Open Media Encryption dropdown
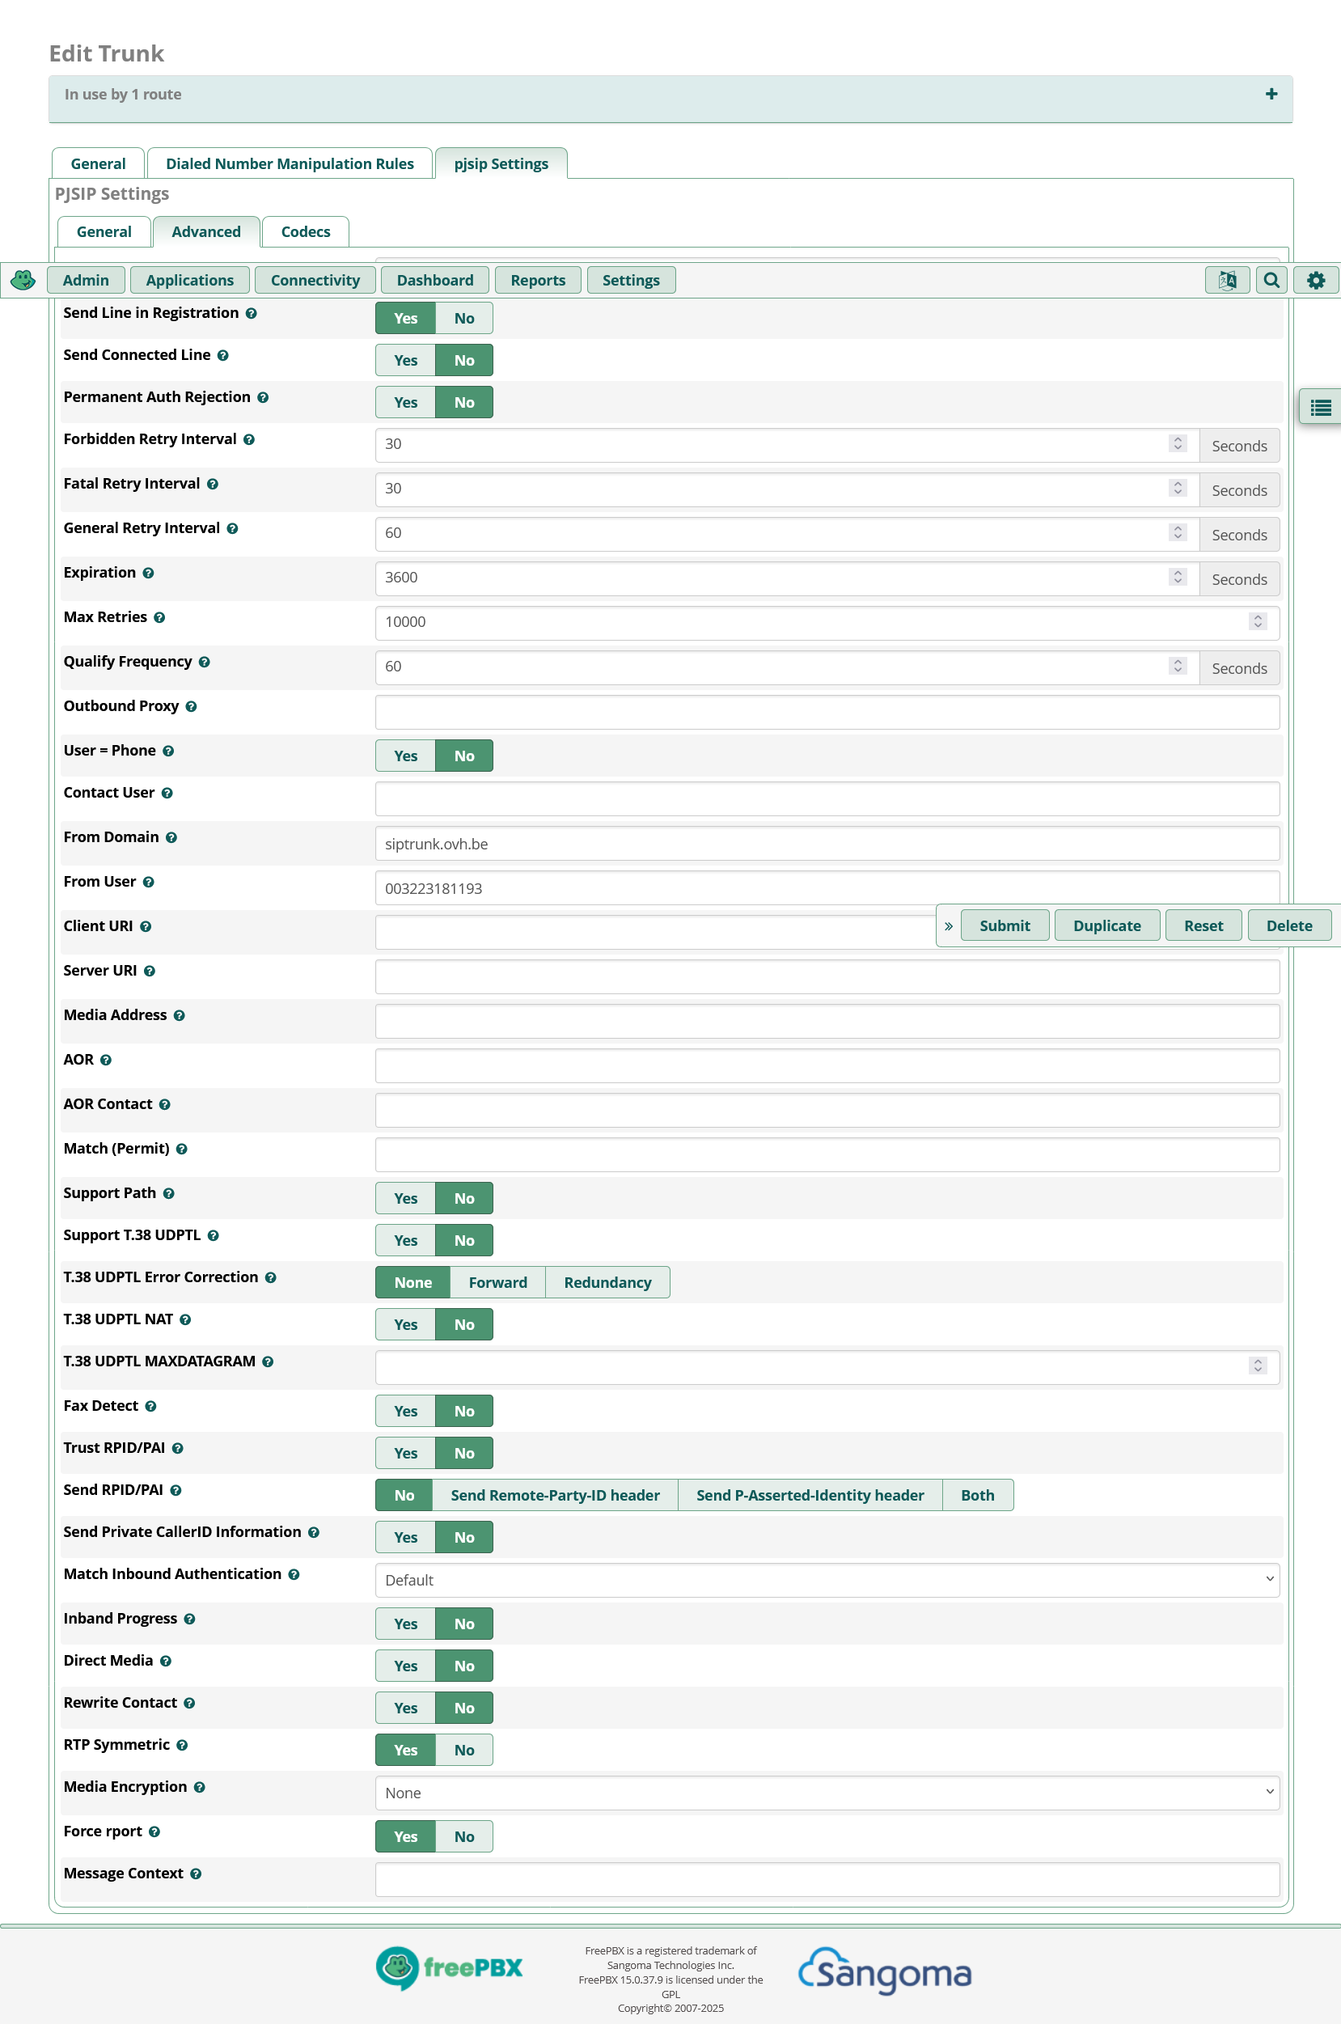Image resolution: width=1341 pixels, height=2024 pixels. point(827,1791)
